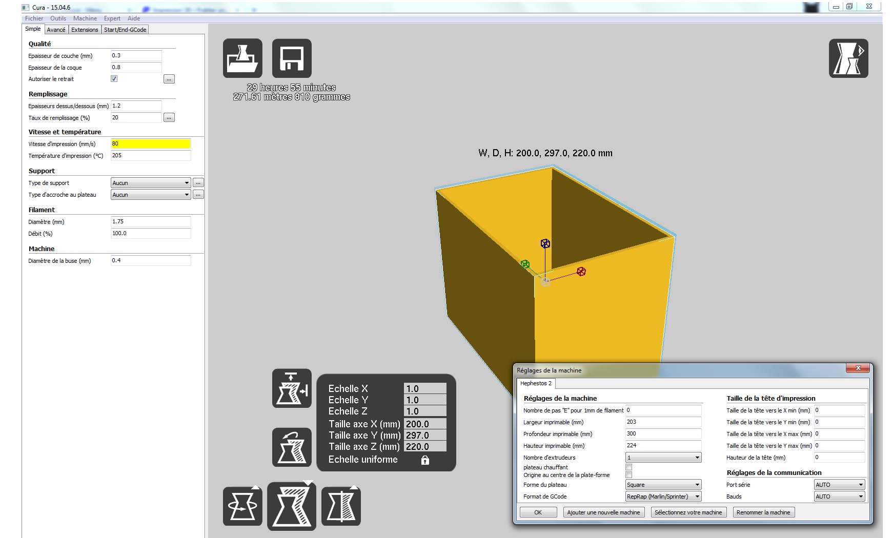Open the Type de support dropdown

pos(151,183)
